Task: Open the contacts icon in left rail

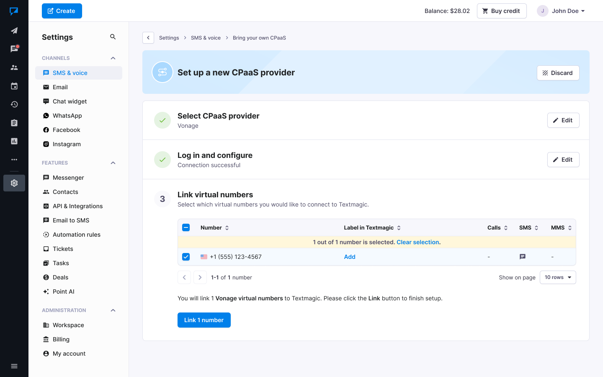Action: tap(14, 67)
